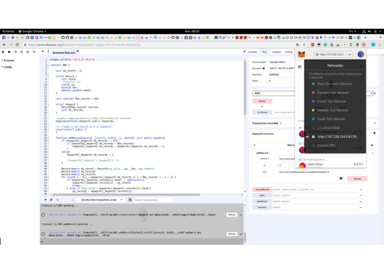Image resolution: width=384 pixels, height=273 pixels.
Task: Collapse the addRecord parameters chevron
Action: (372, 153)
